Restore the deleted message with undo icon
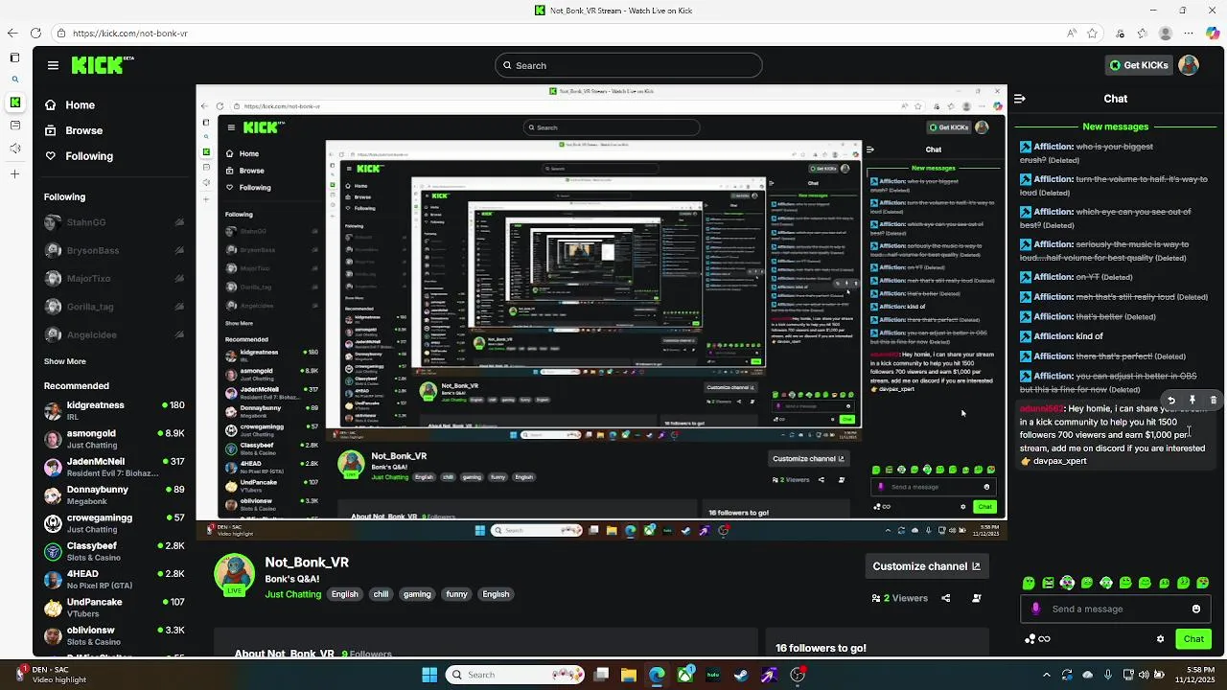Image resolution: width=1227 pixels, height=690 pixels. pyautogui.click(x=1170, y=401)
